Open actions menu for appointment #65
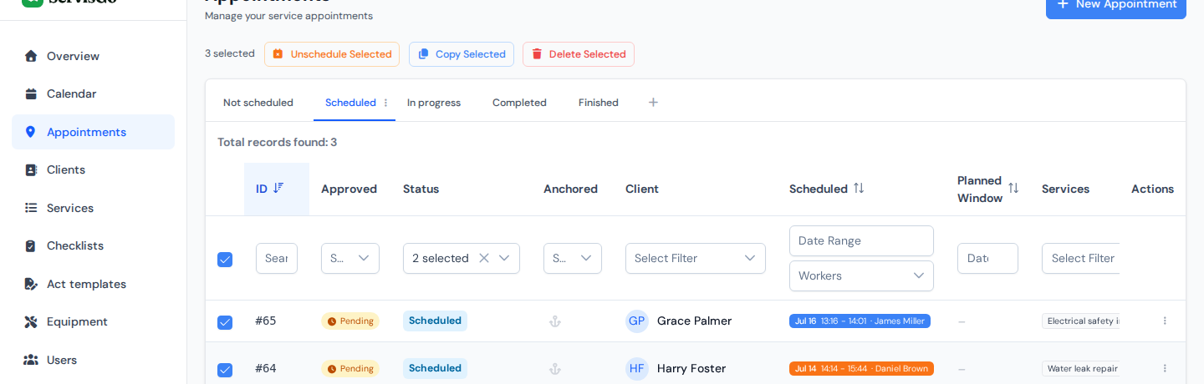This screenshot has height=384, width=1204. pos(1165,321)
